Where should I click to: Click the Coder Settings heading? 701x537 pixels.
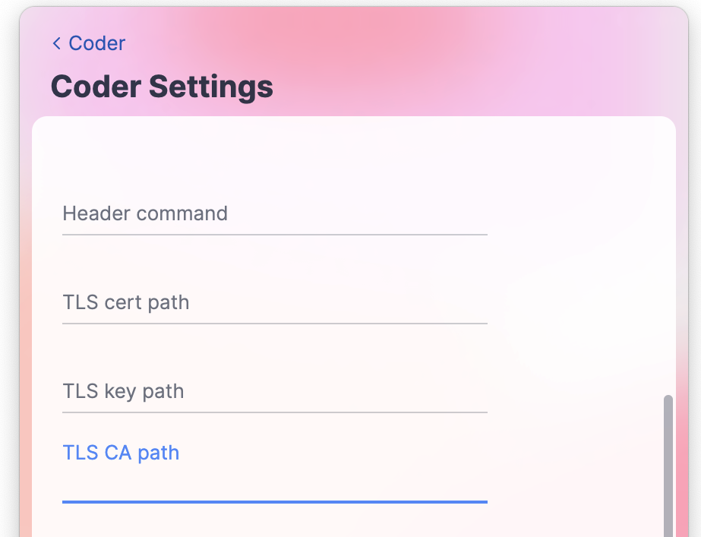coord(161,86)
